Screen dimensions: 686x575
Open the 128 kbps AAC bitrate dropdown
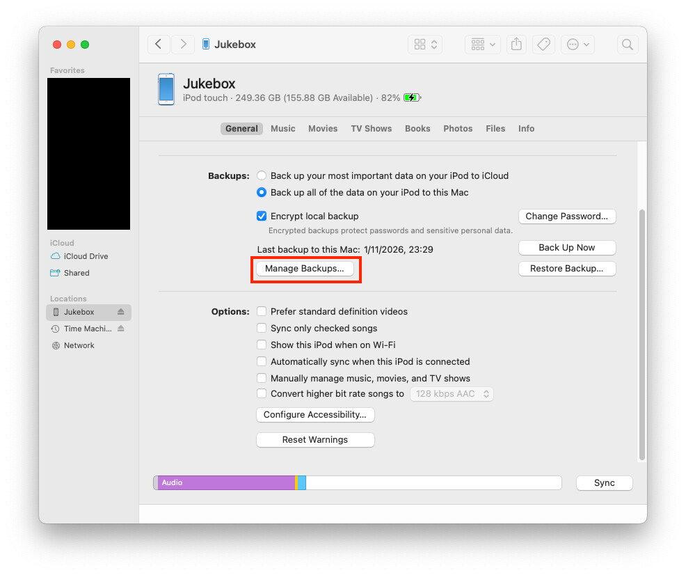(452, 394)
